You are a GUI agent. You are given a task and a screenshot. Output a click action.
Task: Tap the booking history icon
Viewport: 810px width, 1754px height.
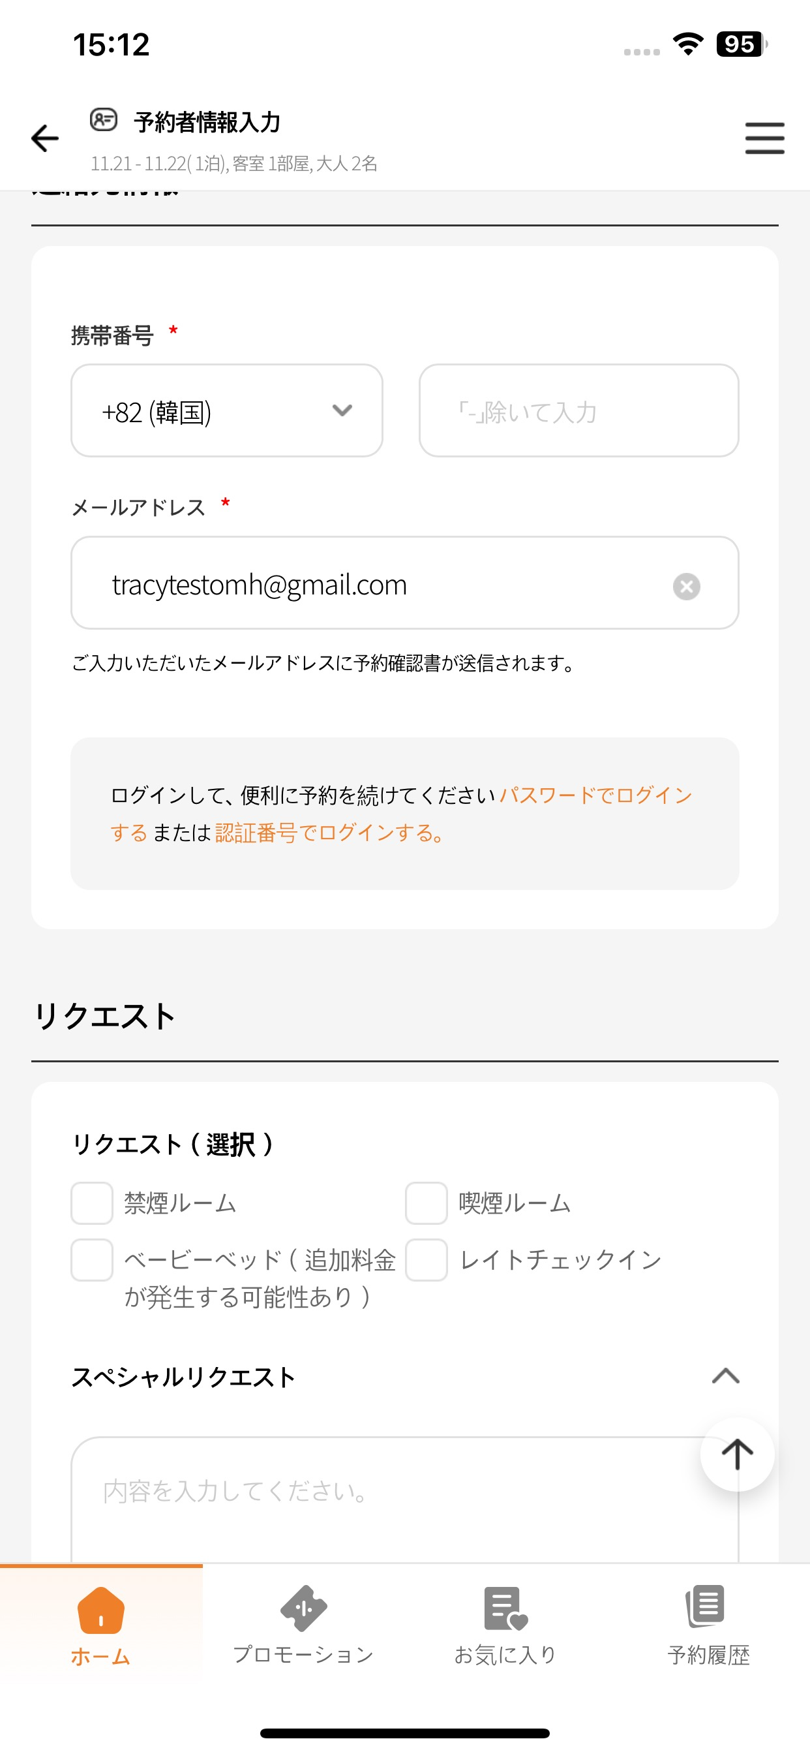706,1607
